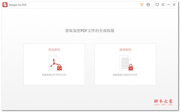180x112 pixels.
Task: Open the feedback chat bubble icon
Action: (157, 5)
